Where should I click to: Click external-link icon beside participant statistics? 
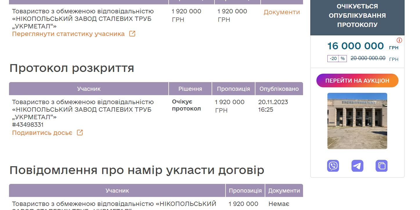(132, 34)
